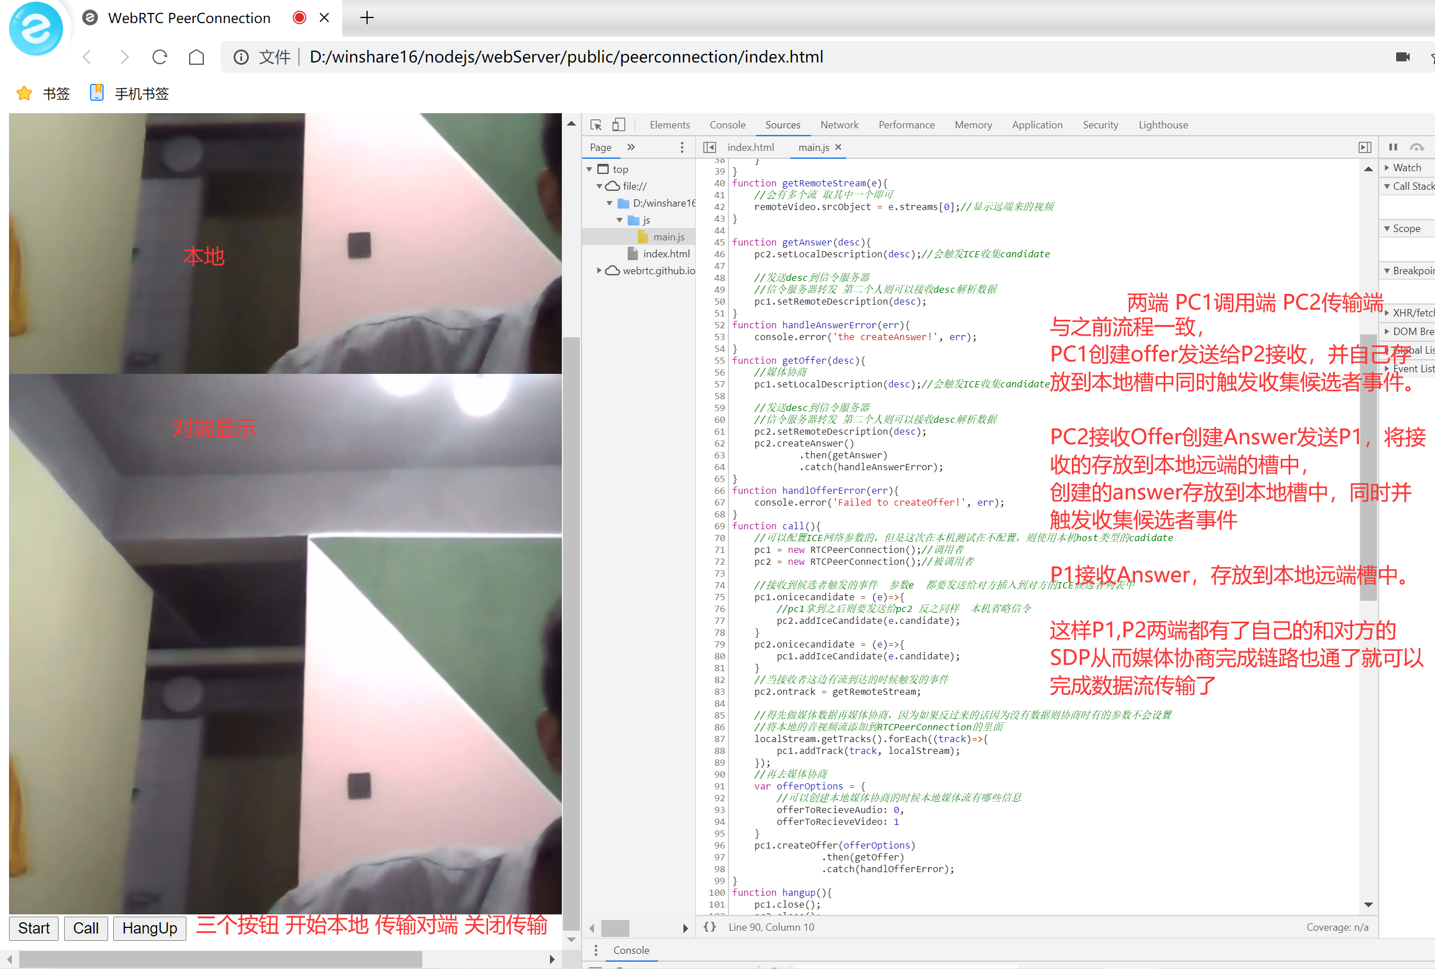Click the camera icon in the address bar

pyautogui.click(x=1403, y=57)
